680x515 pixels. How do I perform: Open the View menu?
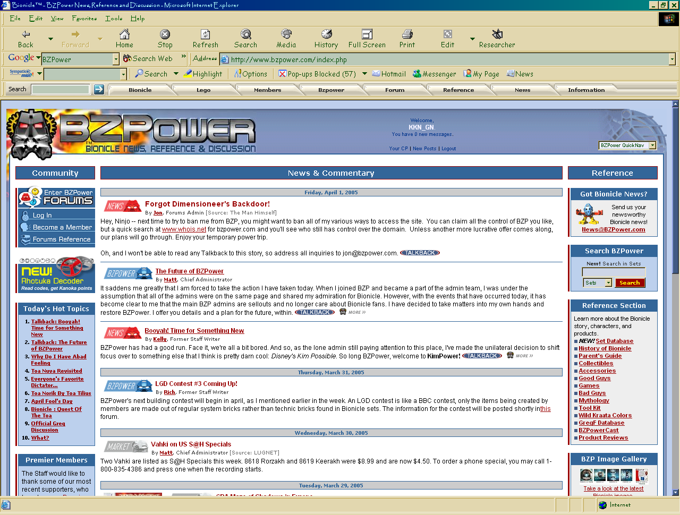[x=57, y=18]
